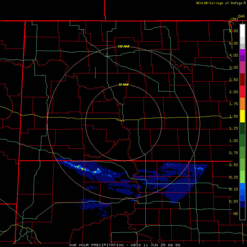This screenshot has height=247, width=247.
Task: Select the 50 NMI range ring label
Action: coord(123,85)
